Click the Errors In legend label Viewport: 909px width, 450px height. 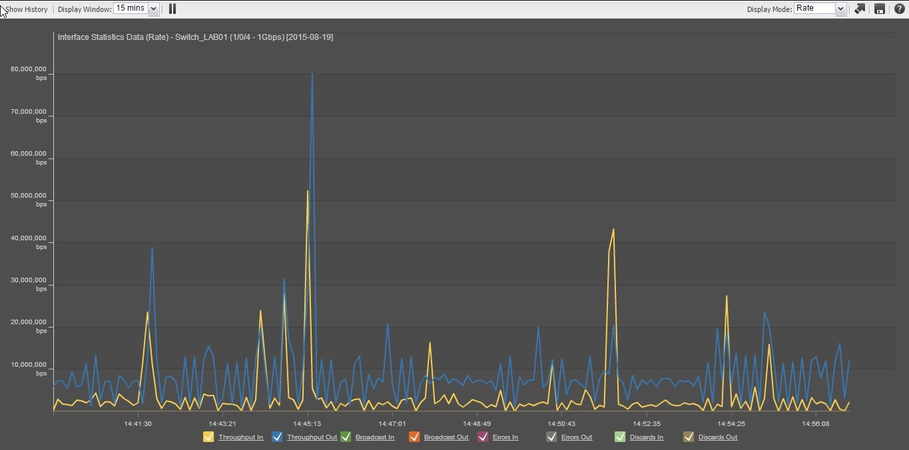pos(505,437)
